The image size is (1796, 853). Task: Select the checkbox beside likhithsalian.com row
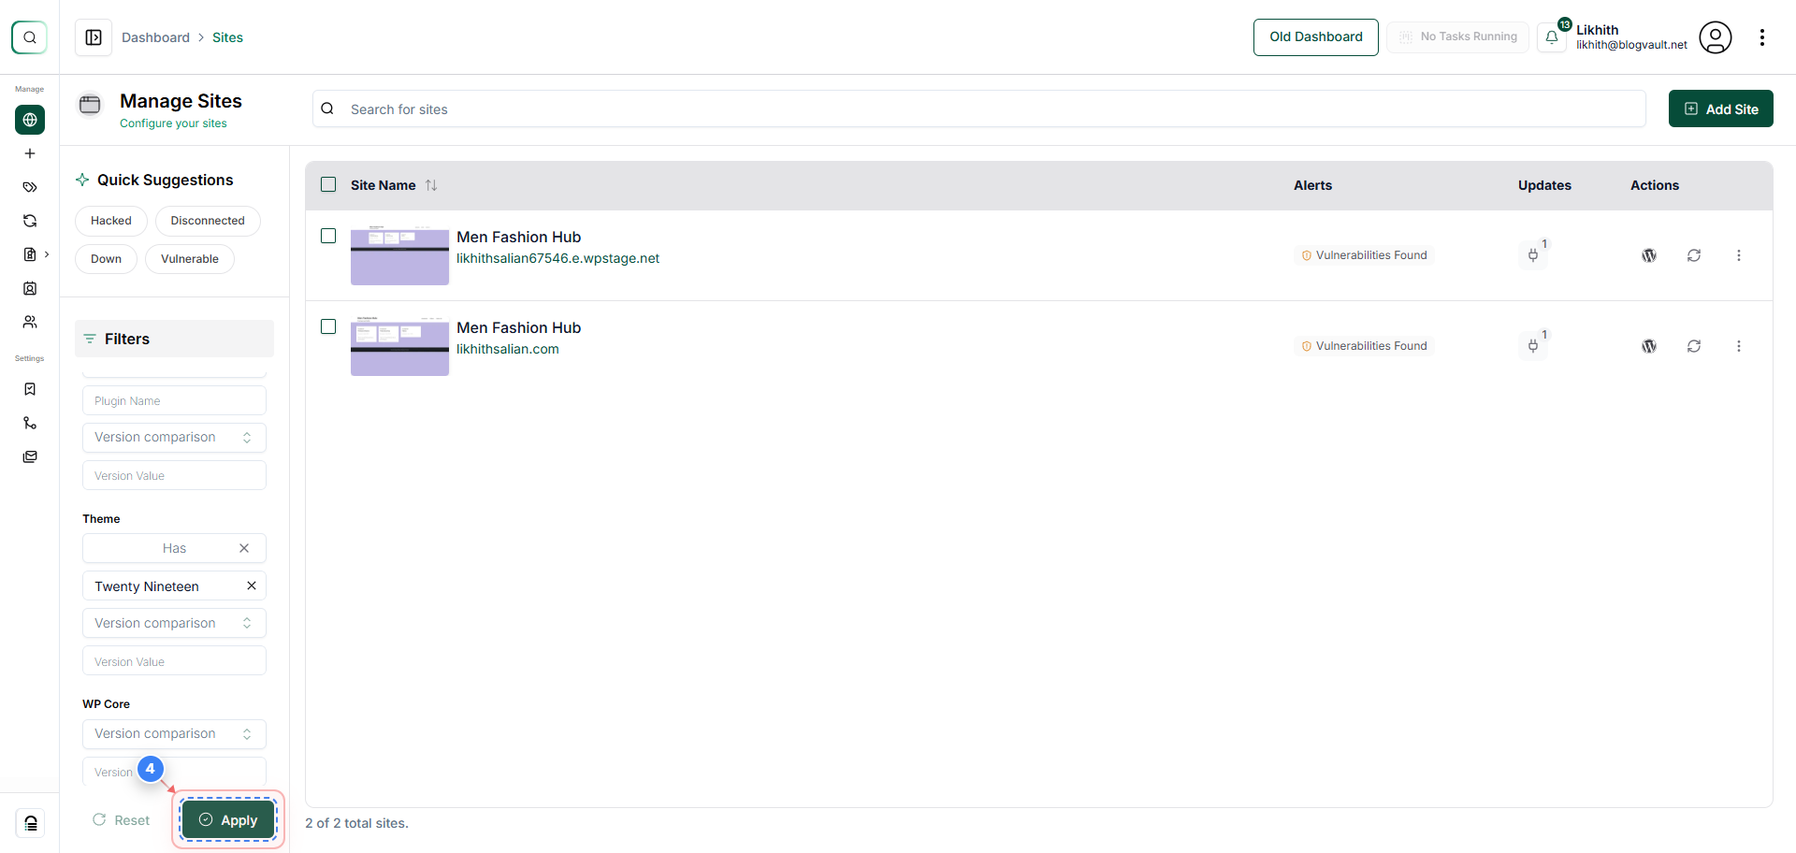click(x=328, y=326)
